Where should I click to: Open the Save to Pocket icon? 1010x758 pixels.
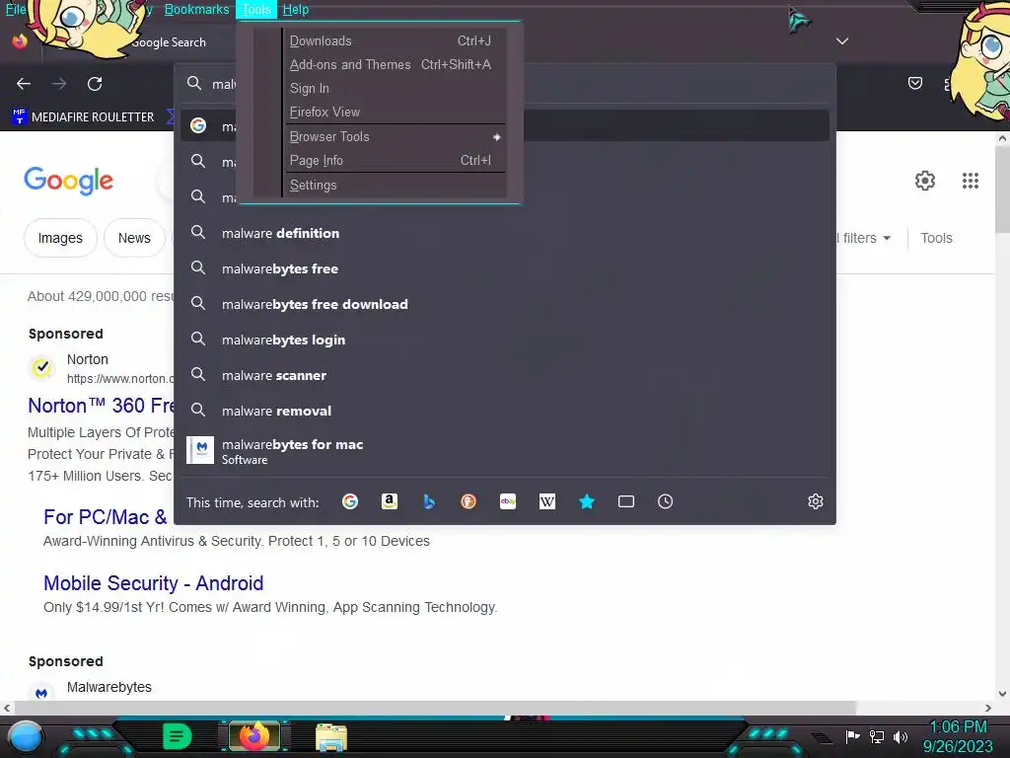tap(914, 83)
